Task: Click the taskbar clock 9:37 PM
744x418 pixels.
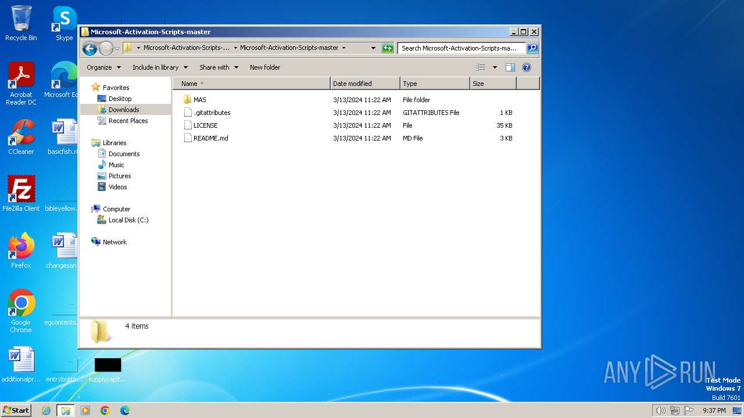Action: (714, 410)
